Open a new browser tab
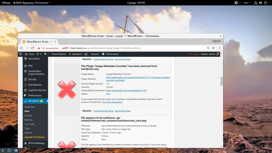272x153 pixels. pos(63,42)
